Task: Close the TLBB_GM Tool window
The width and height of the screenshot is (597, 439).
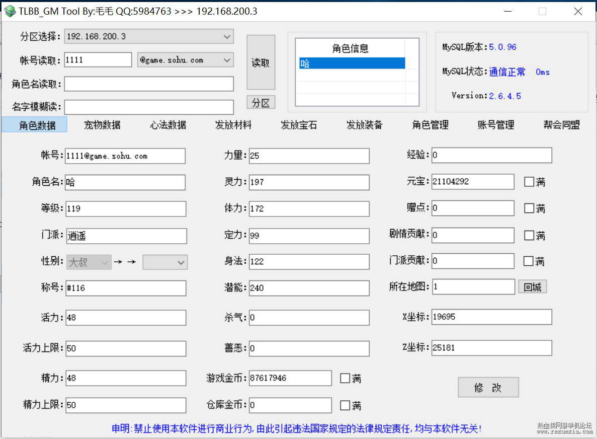Action: [x=578, y=12]
